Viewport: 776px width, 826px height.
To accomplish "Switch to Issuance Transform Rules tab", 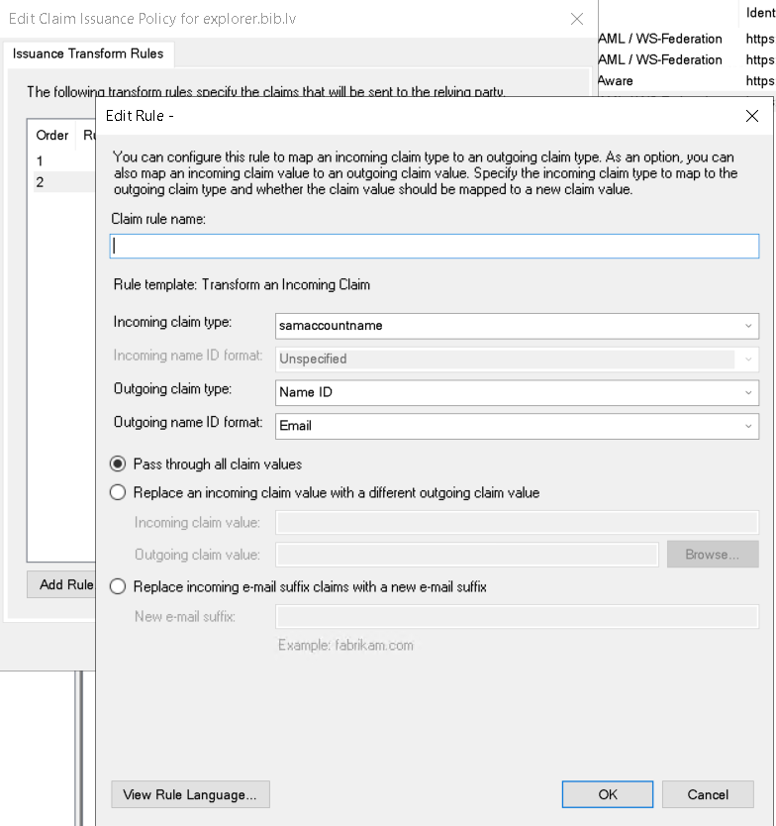I will pyautogui.click(x=88, y=53).
